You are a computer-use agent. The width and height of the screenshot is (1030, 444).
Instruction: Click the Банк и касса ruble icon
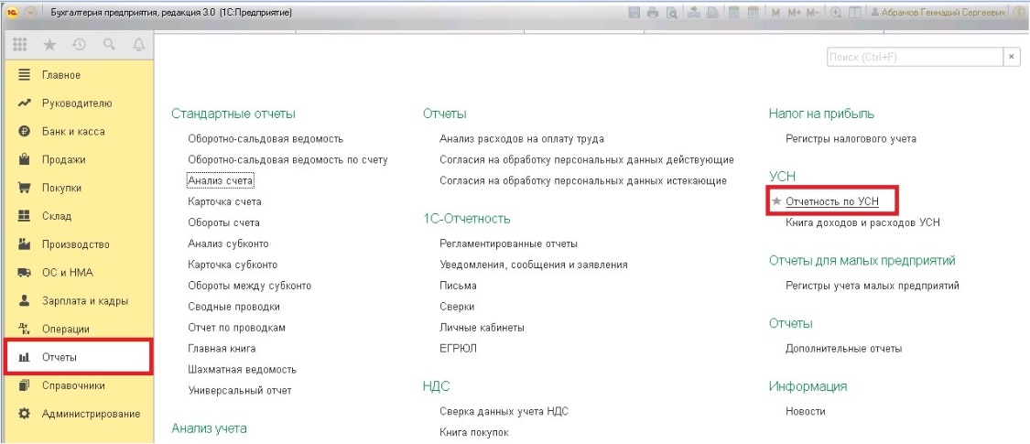pyautogui.click(x=25, y=131)
